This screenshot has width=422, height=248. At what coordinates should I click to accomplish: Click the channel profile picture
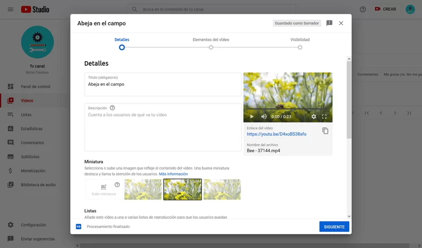point(37,42)
